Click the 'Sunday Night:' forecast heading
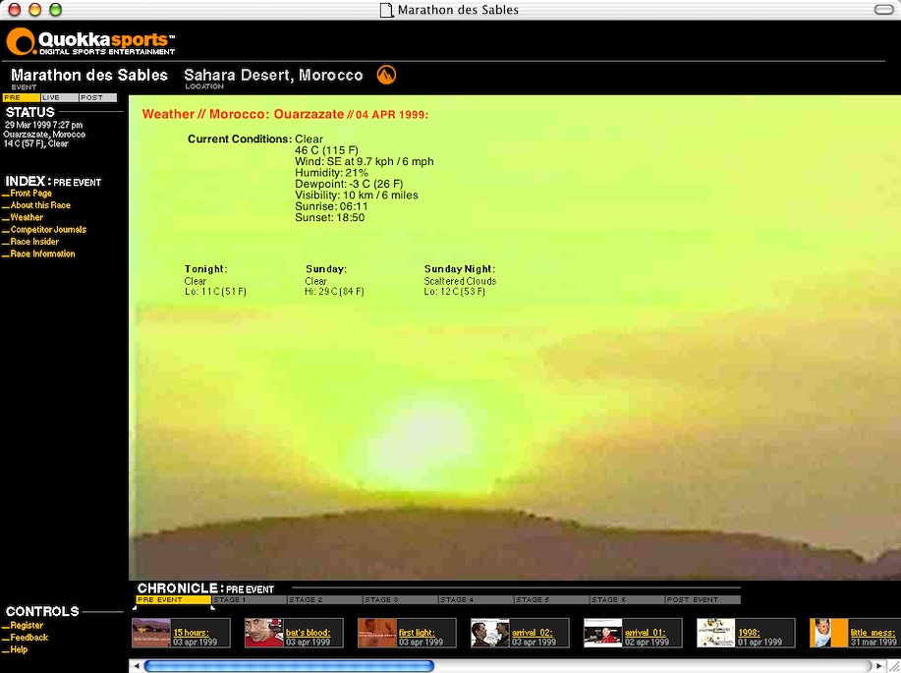The height and width of the screenshot is (673, 901). click(460, 269)
